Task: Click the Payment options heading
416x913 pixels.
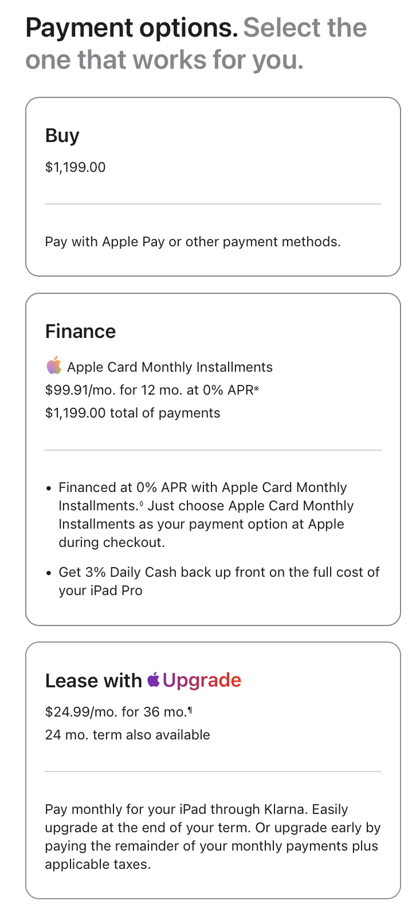Action: pyautogui.click(x=131, y=27)
